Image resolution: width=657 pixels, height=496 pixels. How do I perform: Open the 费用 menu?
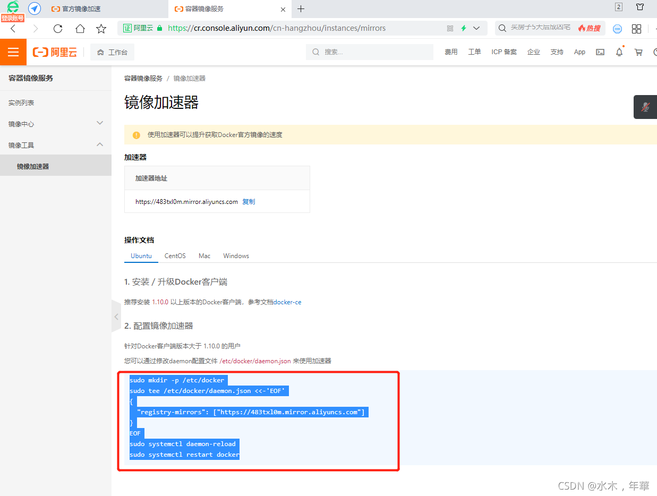coord(451,52)
